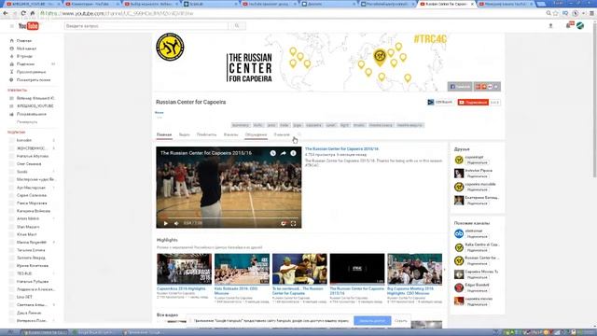Open the notifications icon in the header
The width and height of the screenshot is (597, 336).
569,25
